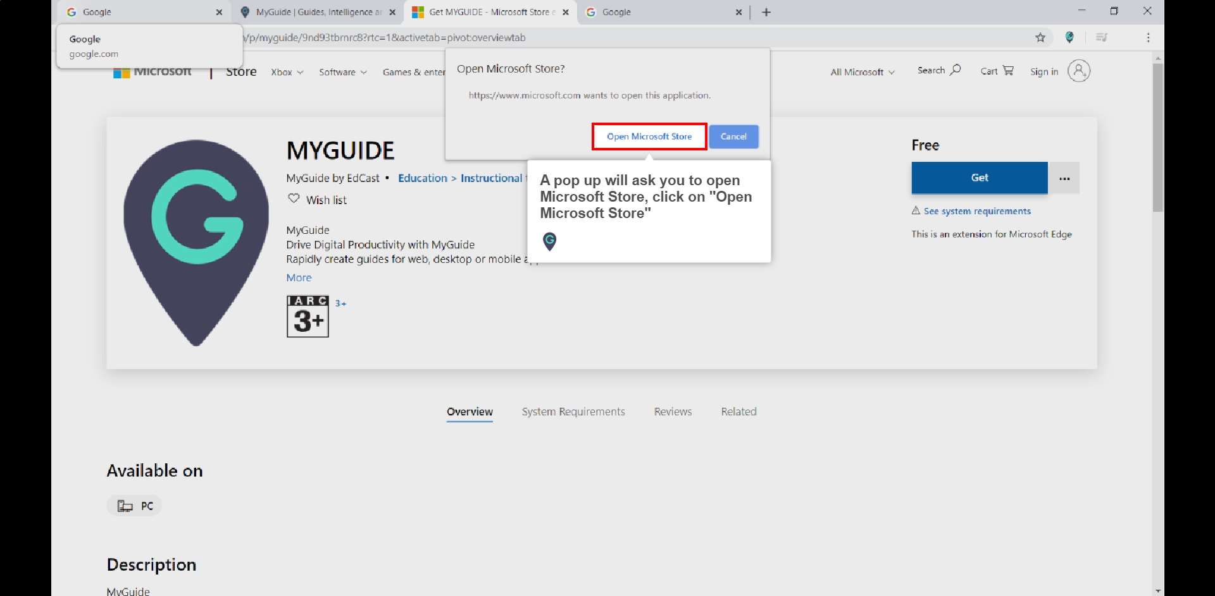
Task: Click the blue Get button
Action: (979, 178)
